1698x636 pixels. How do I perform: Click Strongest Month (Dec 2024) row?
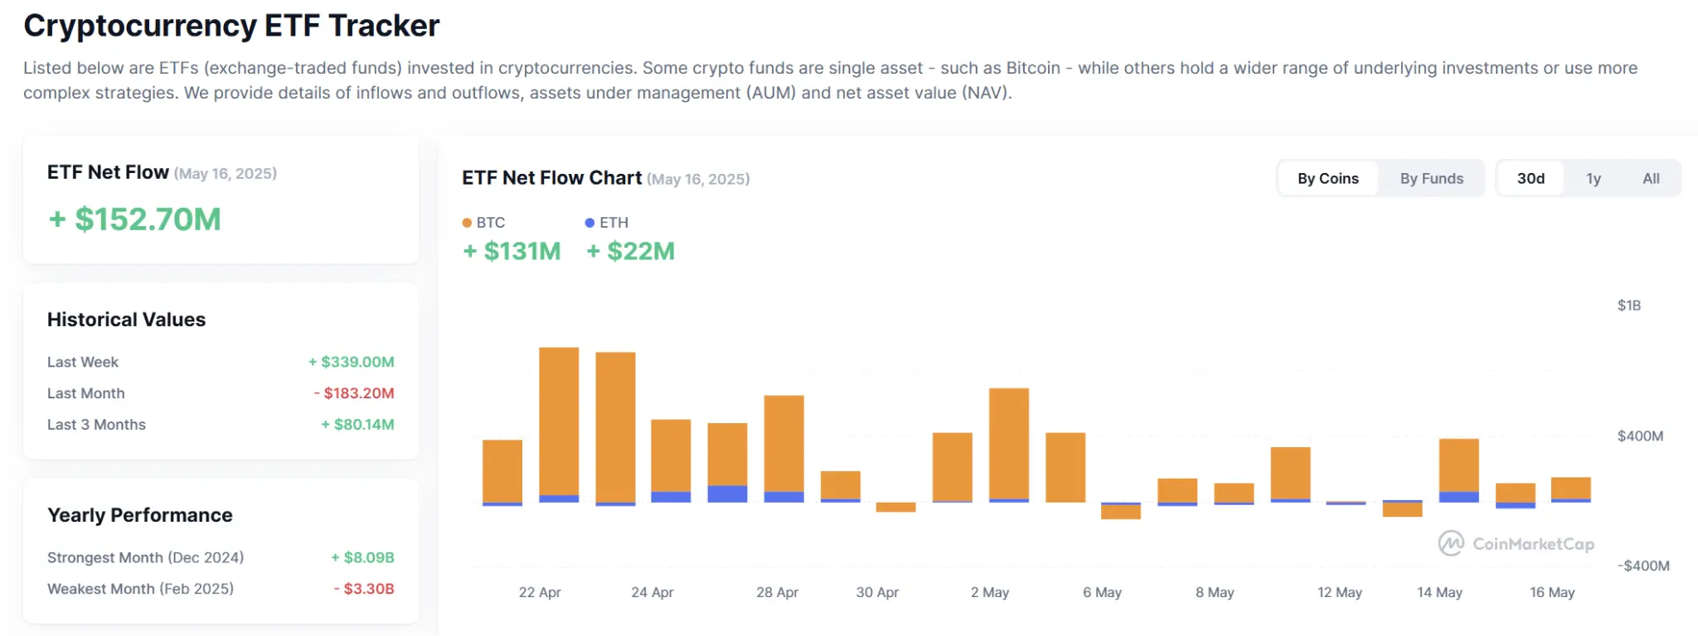coord(221,557)
